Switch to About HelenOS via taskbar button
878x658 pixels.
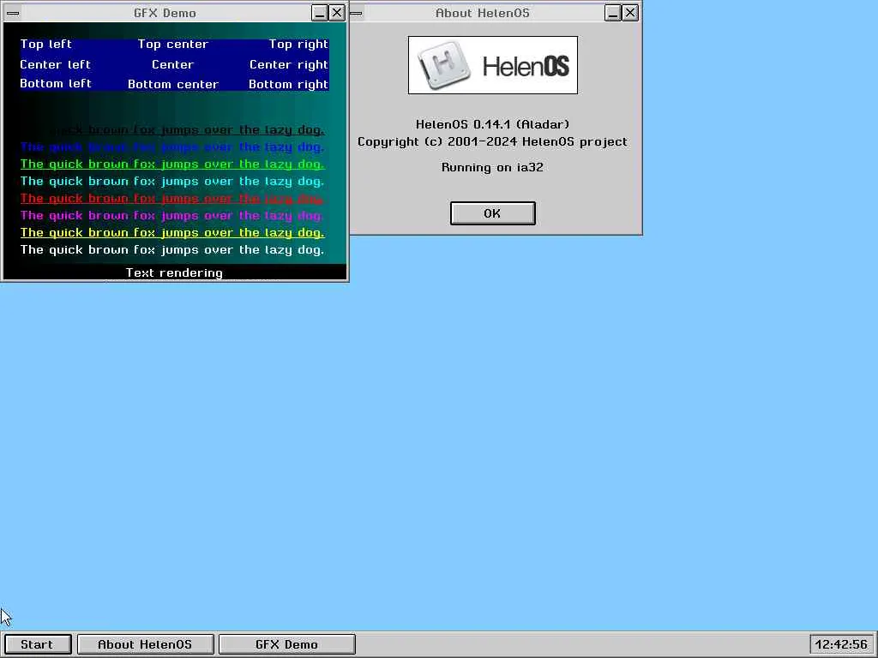tap(145, 644)
